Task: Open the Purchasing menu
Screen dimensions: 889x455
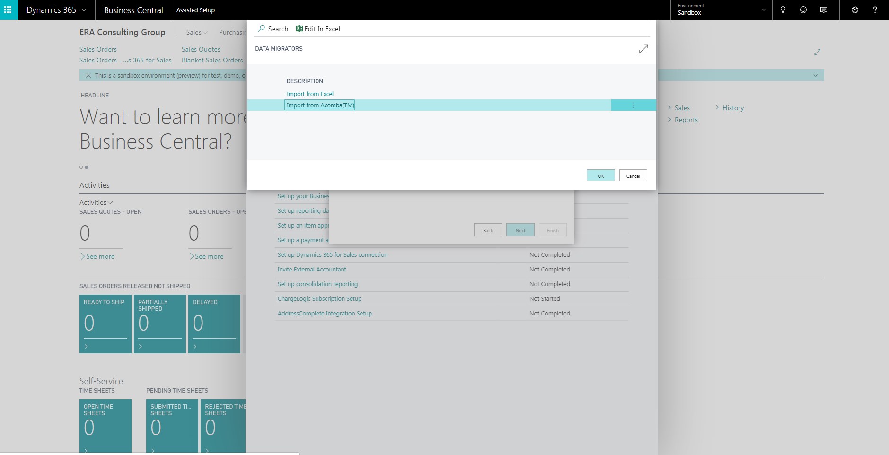Action: [x=232, y=32]
